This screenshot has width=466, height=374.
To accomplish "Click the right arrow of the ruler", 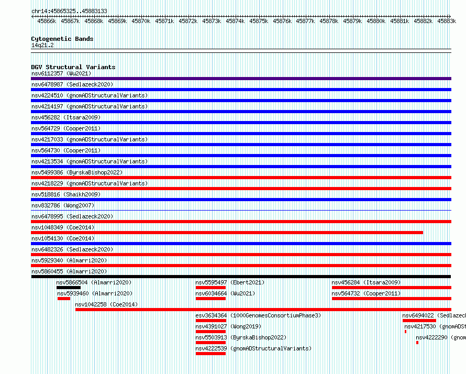I will 449,16.
